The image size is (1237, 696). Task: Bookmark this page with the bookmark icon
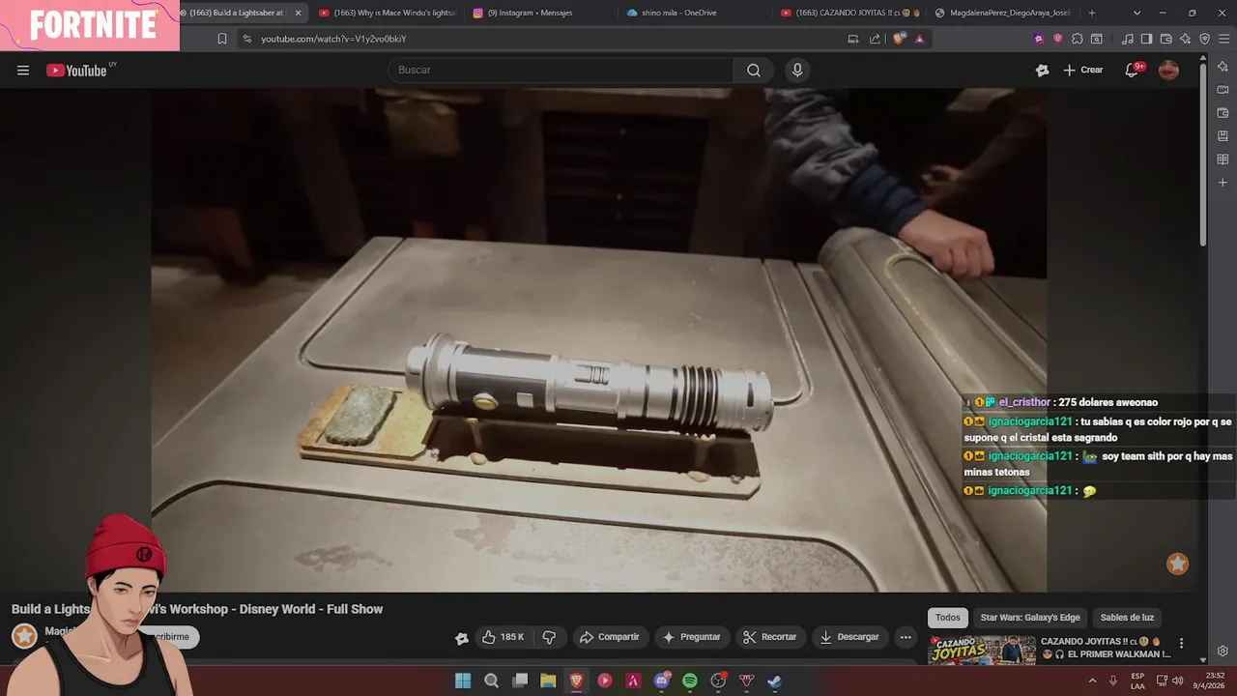coord(222,39)
